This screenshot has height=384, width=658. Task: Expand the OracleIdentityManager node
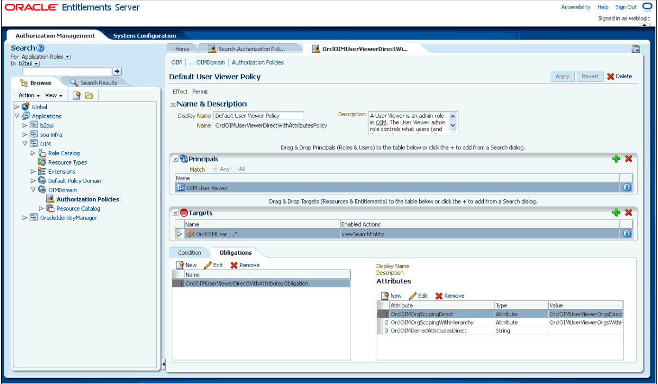[25, 218]
